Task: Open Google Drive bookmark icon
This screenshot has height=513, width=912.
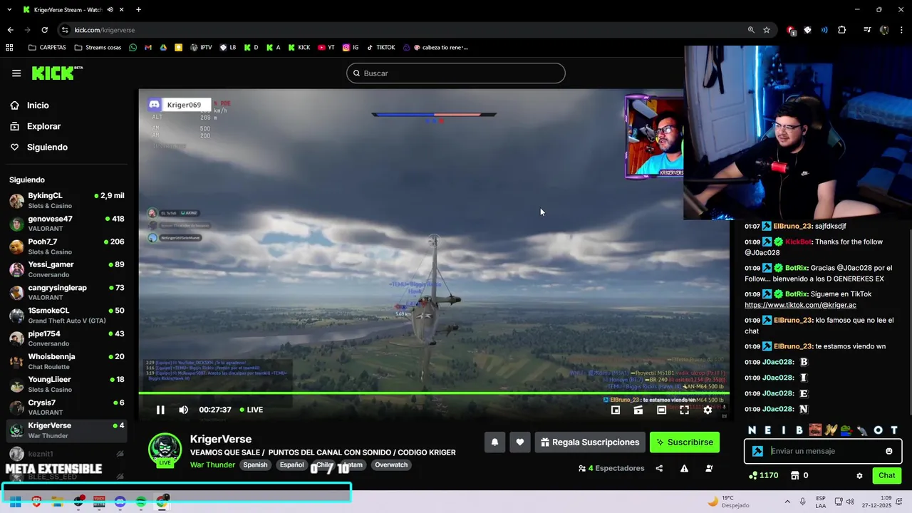Action: (163, 48)
